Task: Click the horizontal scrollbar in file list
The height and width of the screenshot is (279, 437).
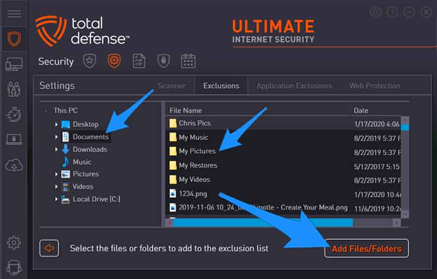Action: pos(262,222)
